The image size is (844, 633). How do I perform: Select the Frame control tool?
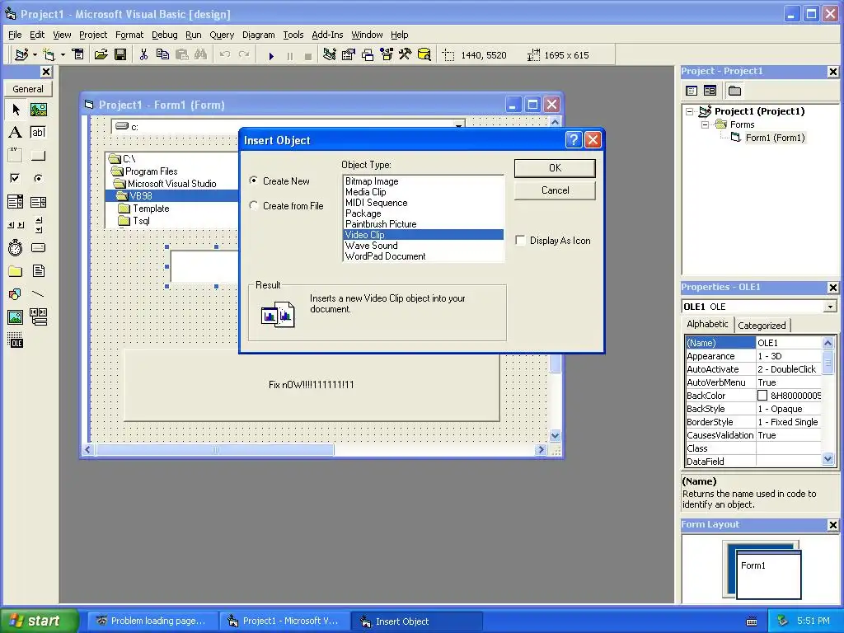point(16,156)
